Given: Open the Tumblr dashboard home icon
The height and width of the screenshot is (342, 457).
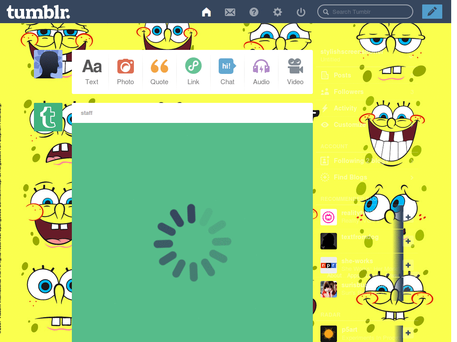Looking at the screenshot, I should (x=206, y=12).
